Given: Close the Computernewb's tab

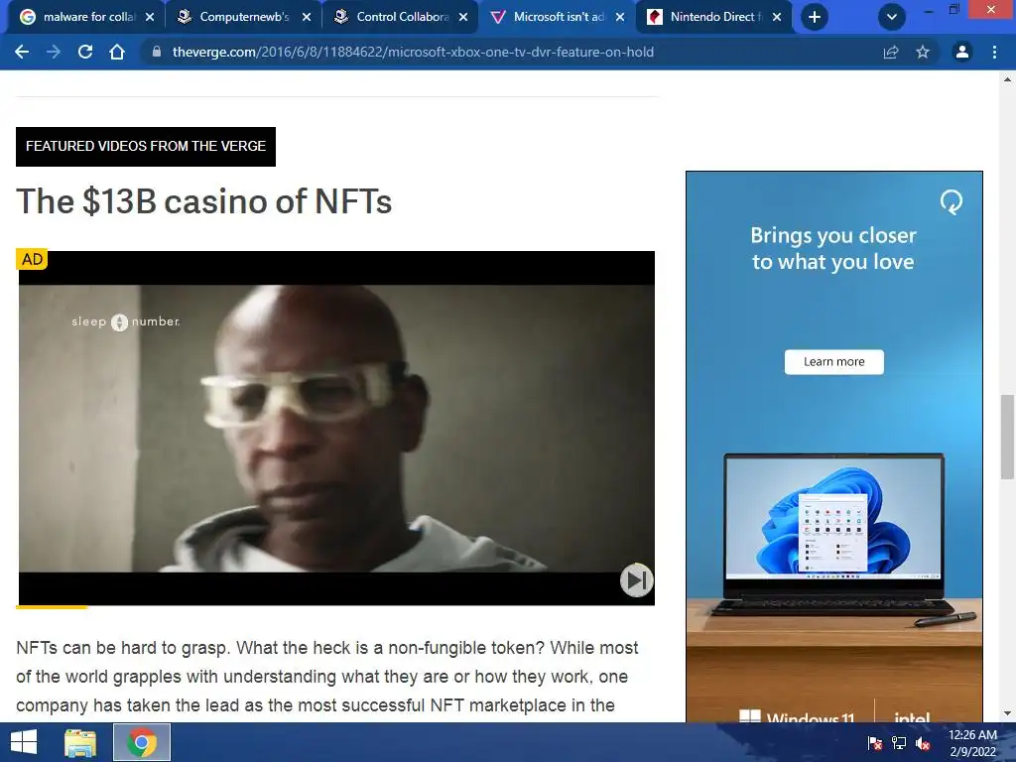Looking at the screenshot, I should tap(307, 17).
